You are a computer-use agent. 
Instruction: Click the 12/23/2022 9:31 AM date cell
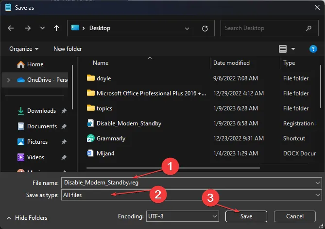point(239,138)
